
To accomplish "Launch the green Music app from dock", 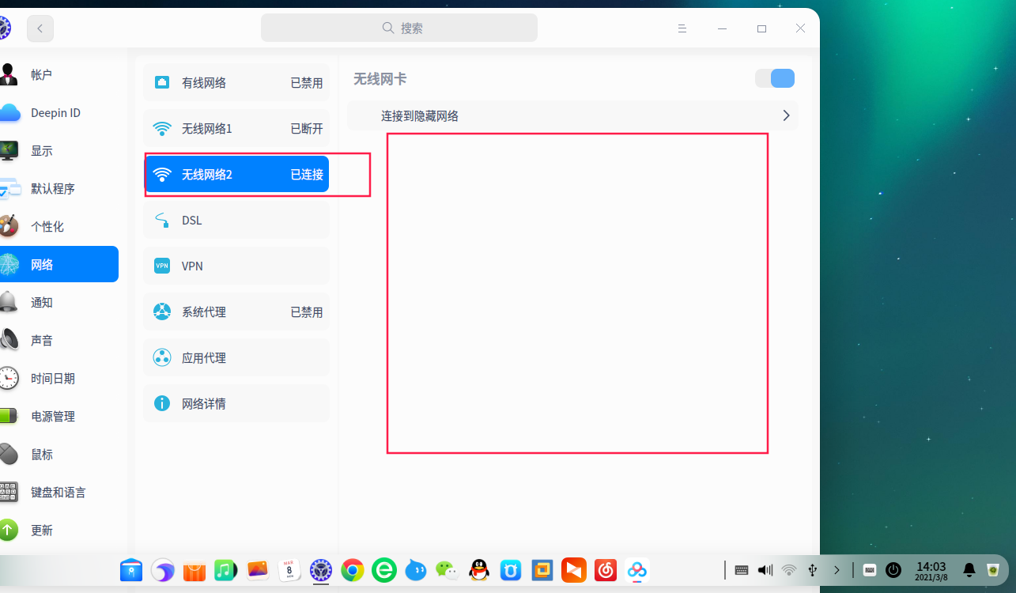I will click(x=226, y=569).
